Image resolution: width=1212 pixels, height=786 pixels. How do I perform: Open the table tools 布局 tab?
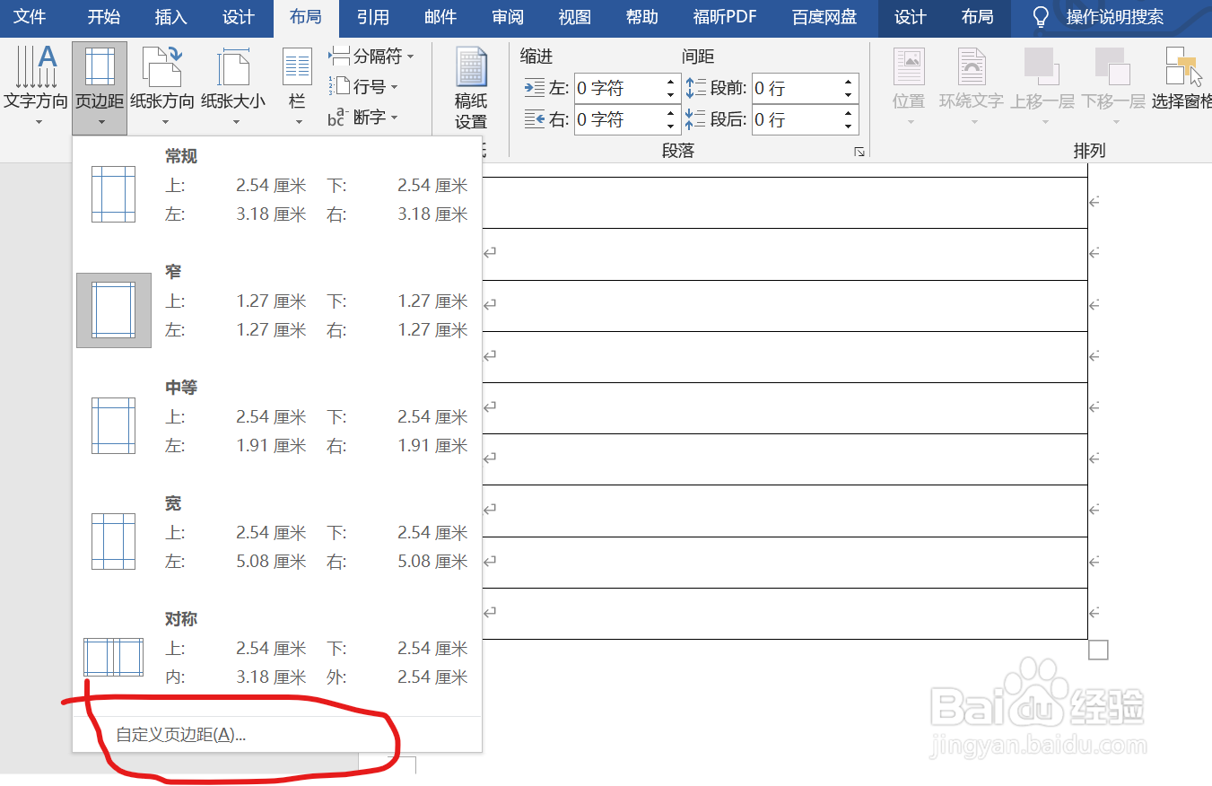(x=977, y=17)
